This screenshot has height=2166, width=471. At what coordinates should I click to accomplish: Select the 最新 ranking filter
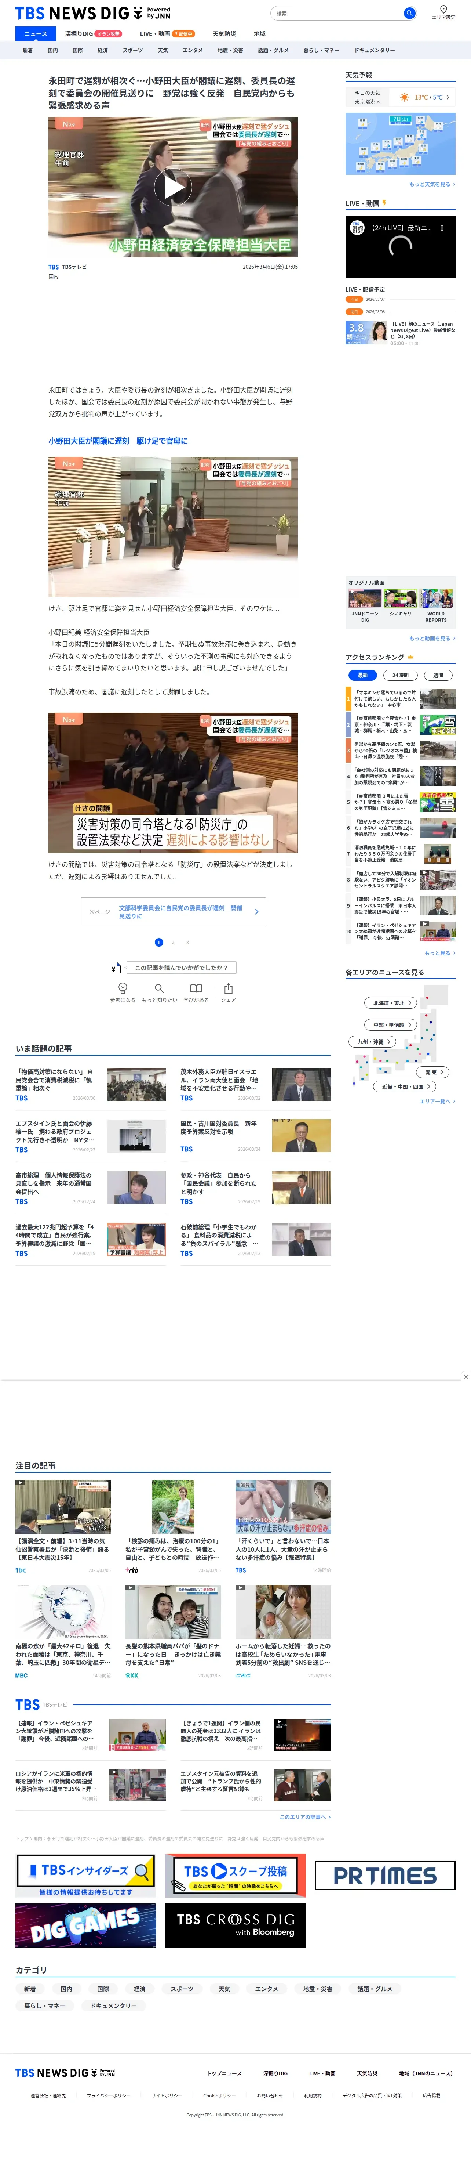[363, 675]
